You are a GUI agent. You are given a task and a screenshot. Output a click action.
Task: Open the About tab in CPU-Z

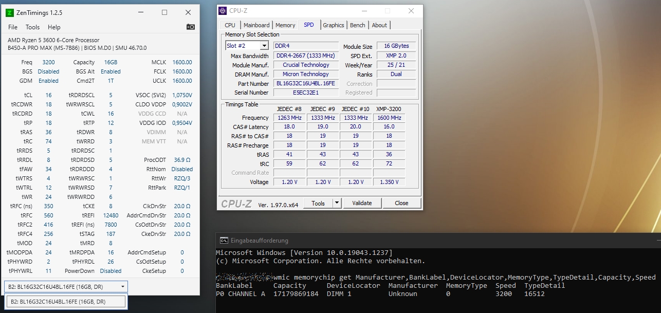coord(379,25)
